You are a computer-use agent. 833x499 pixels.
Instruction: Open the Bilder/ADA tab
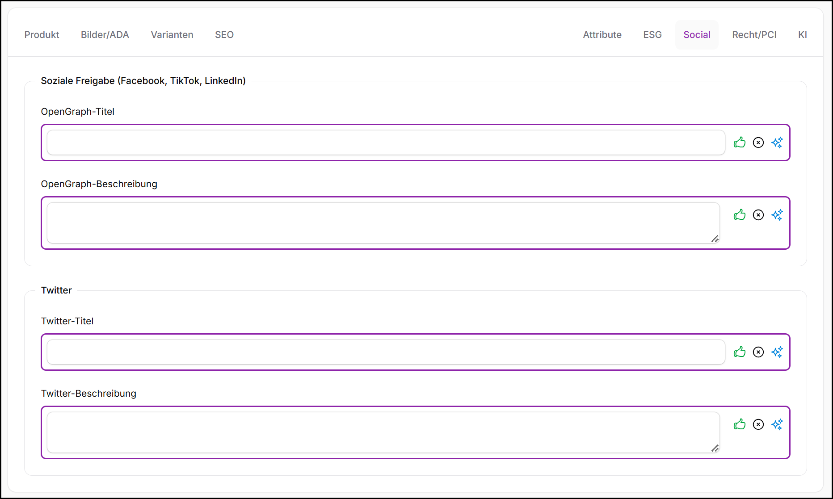pos(105,35)
